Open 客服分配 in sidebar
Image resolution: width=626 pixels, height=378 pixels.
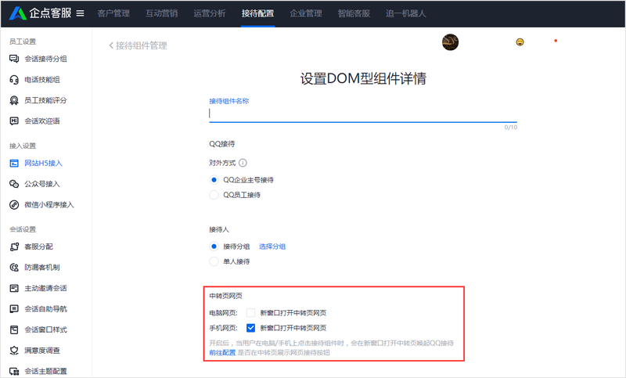(x=38, y=247)
